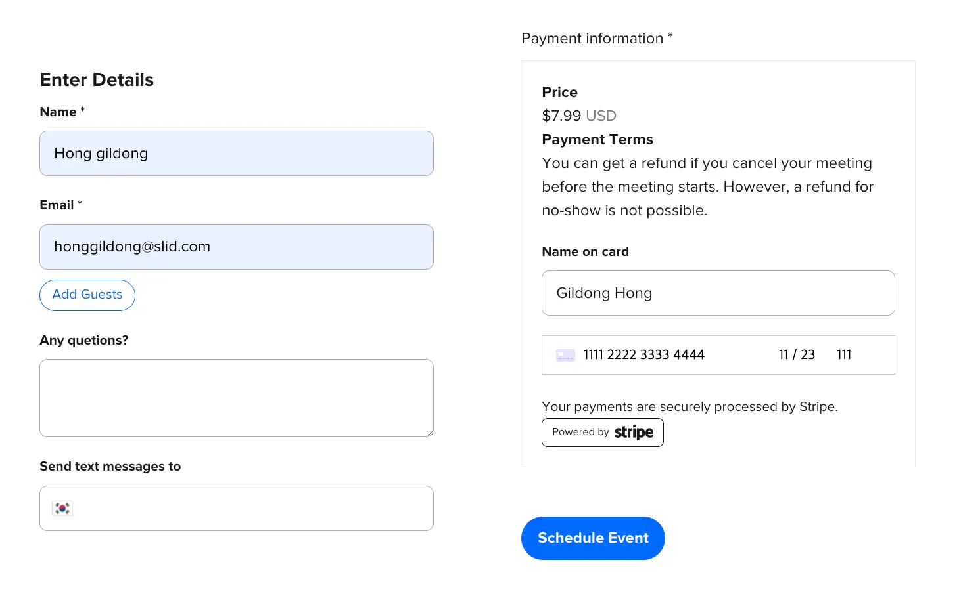The height and width of the screenshot is (594, 959).
Task: Click the Powered by text in the badge
Action: [580, 433]
